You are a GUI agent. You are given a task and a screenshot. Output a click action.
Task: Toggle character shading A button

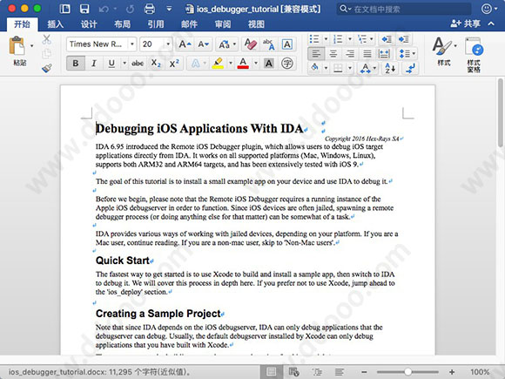[269, 63]
